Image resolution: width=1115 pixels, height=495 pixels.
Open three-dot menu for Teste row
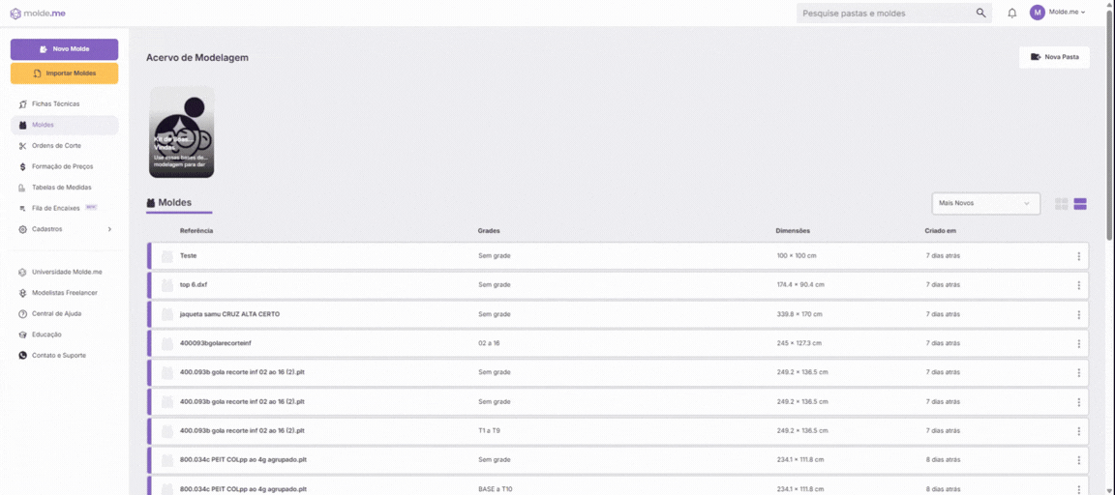click(1079, 255)
